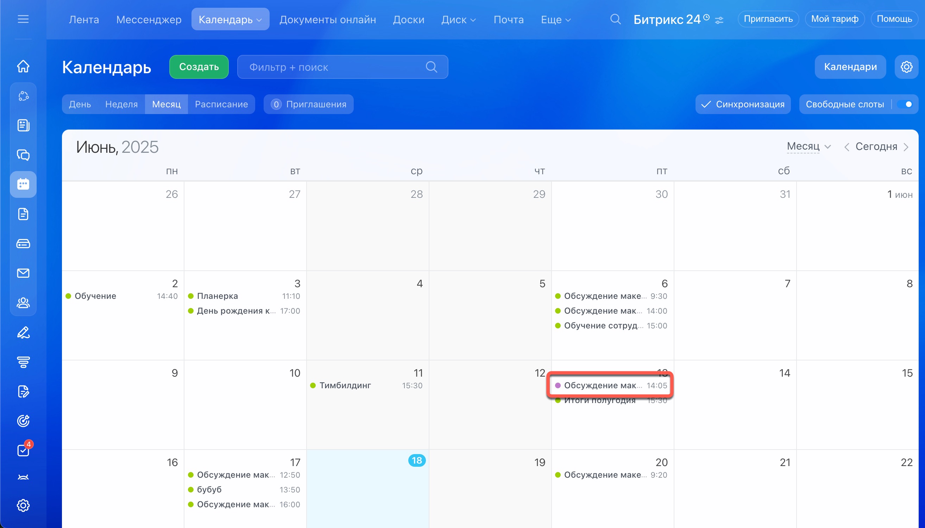This screenshot has height=528, width=925.
Task: Open Почта in top menu
Action: (x=508, y=19)
